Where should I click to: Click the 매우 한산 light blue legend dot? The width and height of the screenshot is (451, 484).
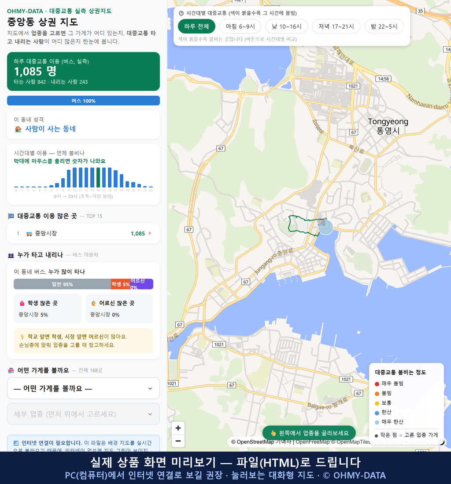point(377,422)
